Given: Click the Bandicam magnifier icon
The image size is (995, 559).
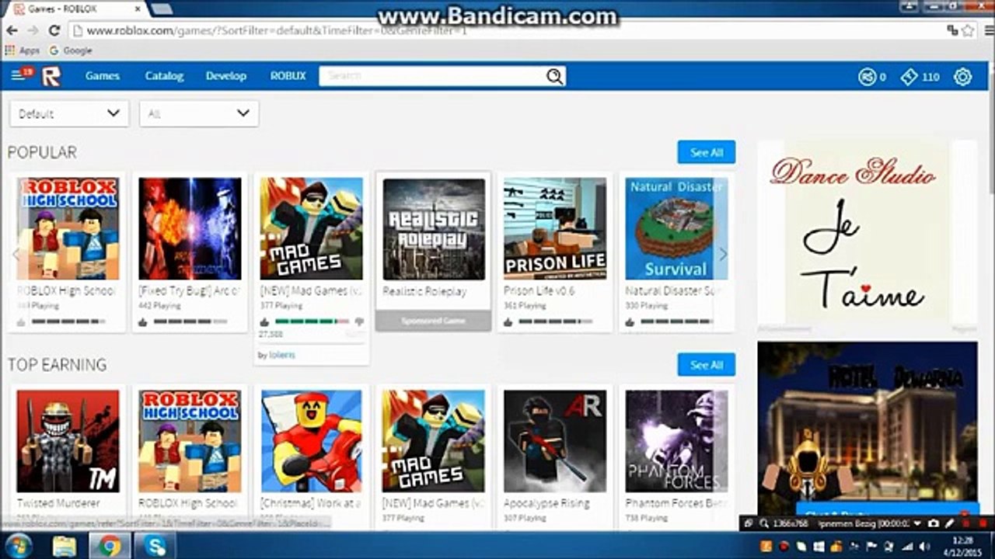Looking at the screenshot, I should [x=764, y=523].
